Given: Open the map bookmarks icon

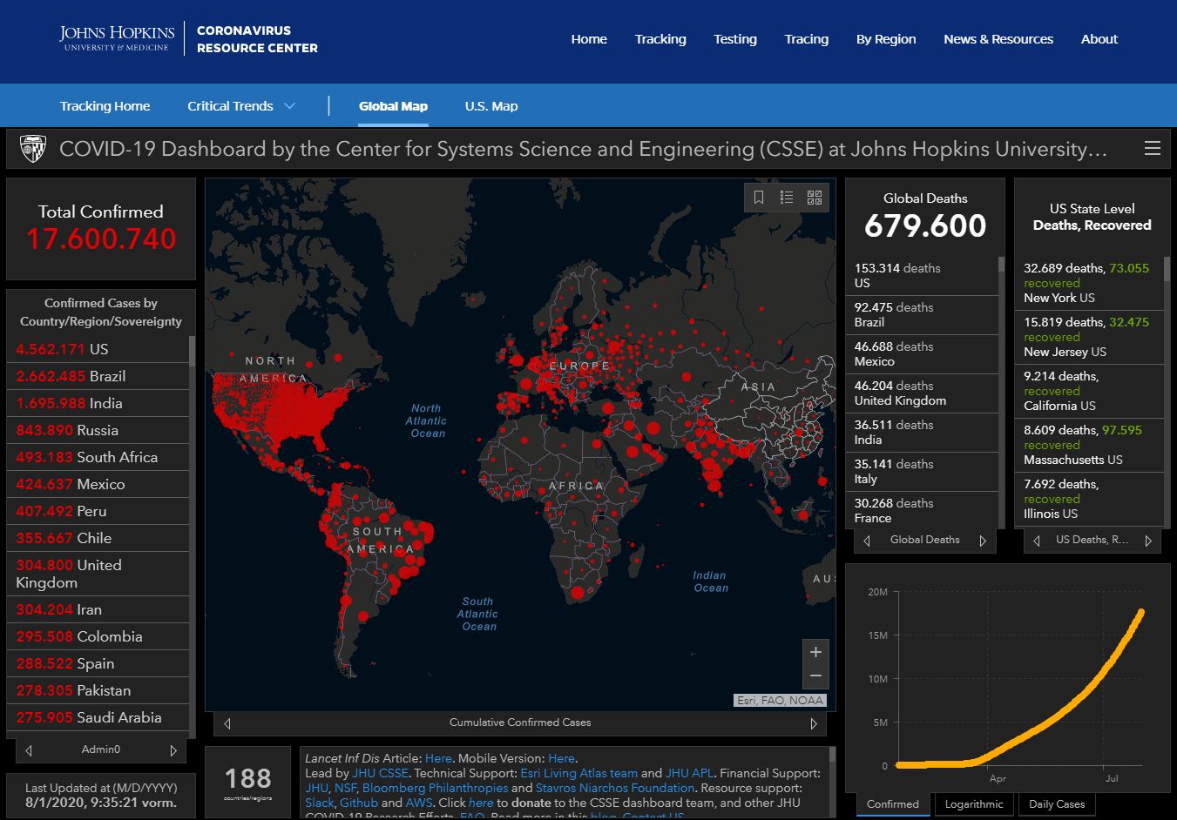Looking at the screenshot, I should tap(759, 198).
